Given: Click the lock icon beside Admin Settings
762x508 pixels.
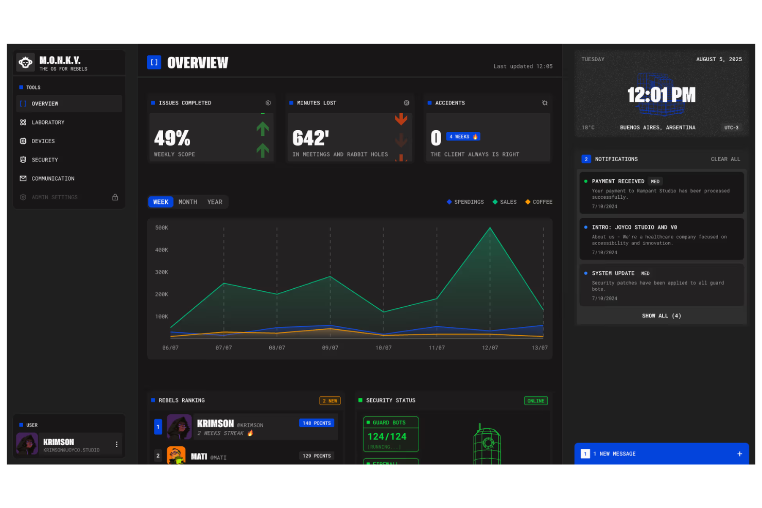Looking at the screenshot, I should tap(115, 197).
